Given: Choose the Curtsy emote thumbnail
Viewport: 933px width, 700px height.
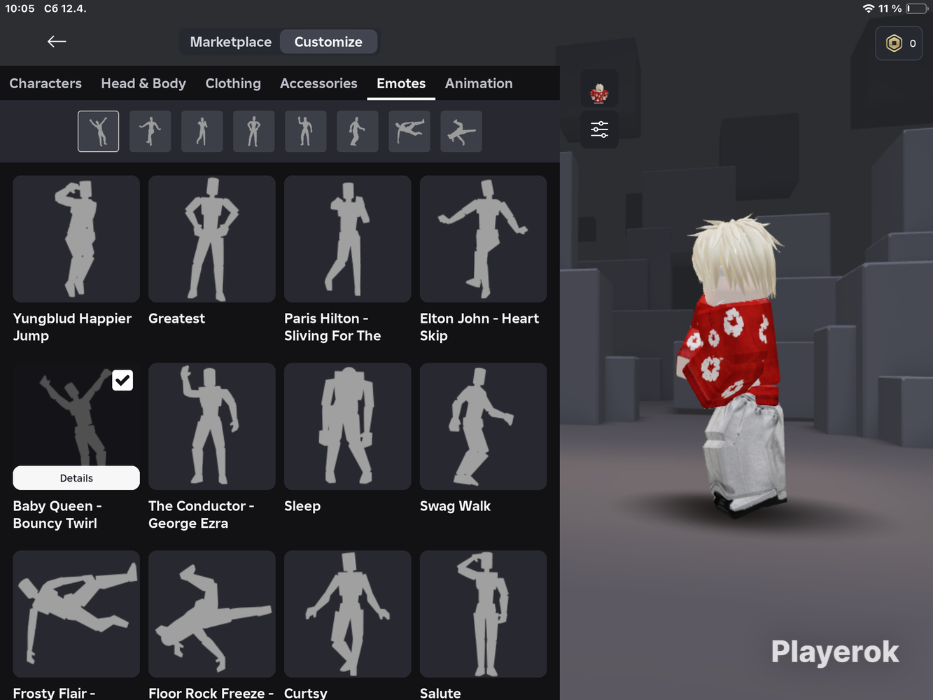Looking at the screenshot, I should pos(348,614).
